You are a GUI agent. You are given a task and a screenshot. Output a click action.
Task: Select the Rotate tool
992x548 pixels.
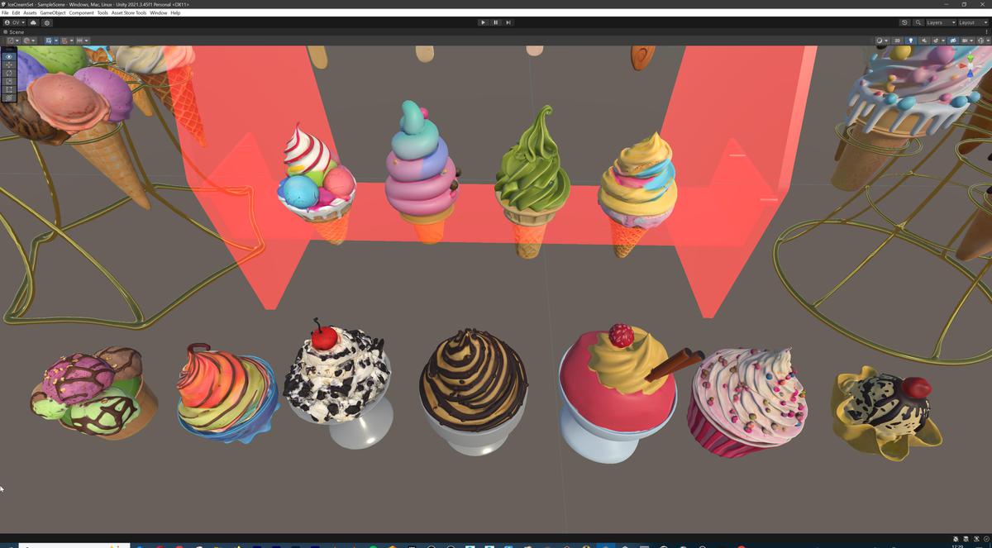[7, 73]
